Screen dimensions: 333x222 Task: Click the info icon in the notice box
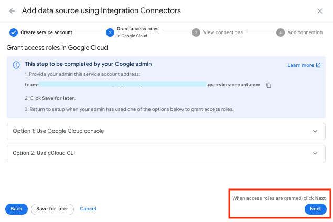[x=16, y=65]
